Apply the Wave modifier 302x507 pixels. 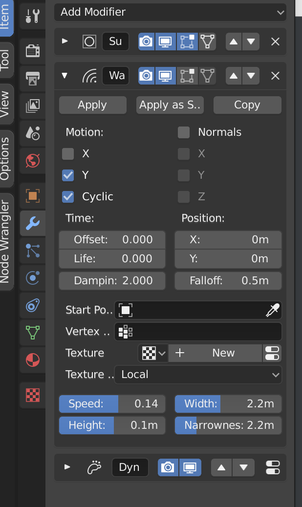tap(92, 105)
